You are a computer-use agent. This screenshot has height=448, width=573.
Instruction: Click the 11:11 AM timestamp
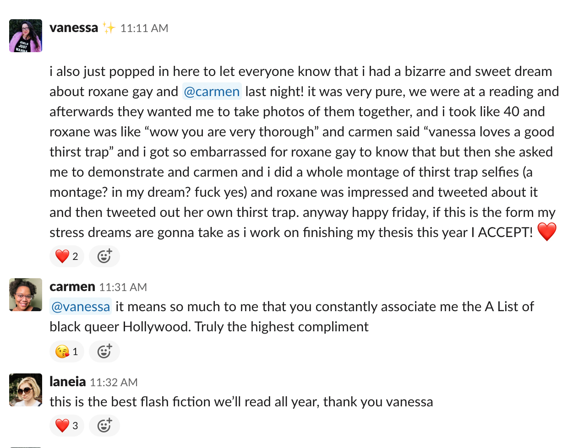(x=144, y=28)
